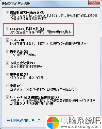Uncheck the 保留收藏夹网站数据 checkbox
Image resolution: width=102 pixels, height=129 pixels.
click(x=7, y=12)
